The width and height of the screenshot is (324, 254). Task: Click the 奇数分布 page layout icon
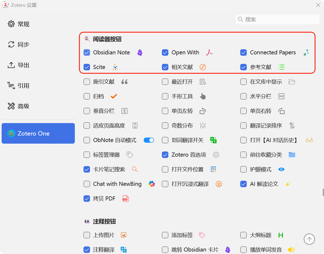(203, 126)
